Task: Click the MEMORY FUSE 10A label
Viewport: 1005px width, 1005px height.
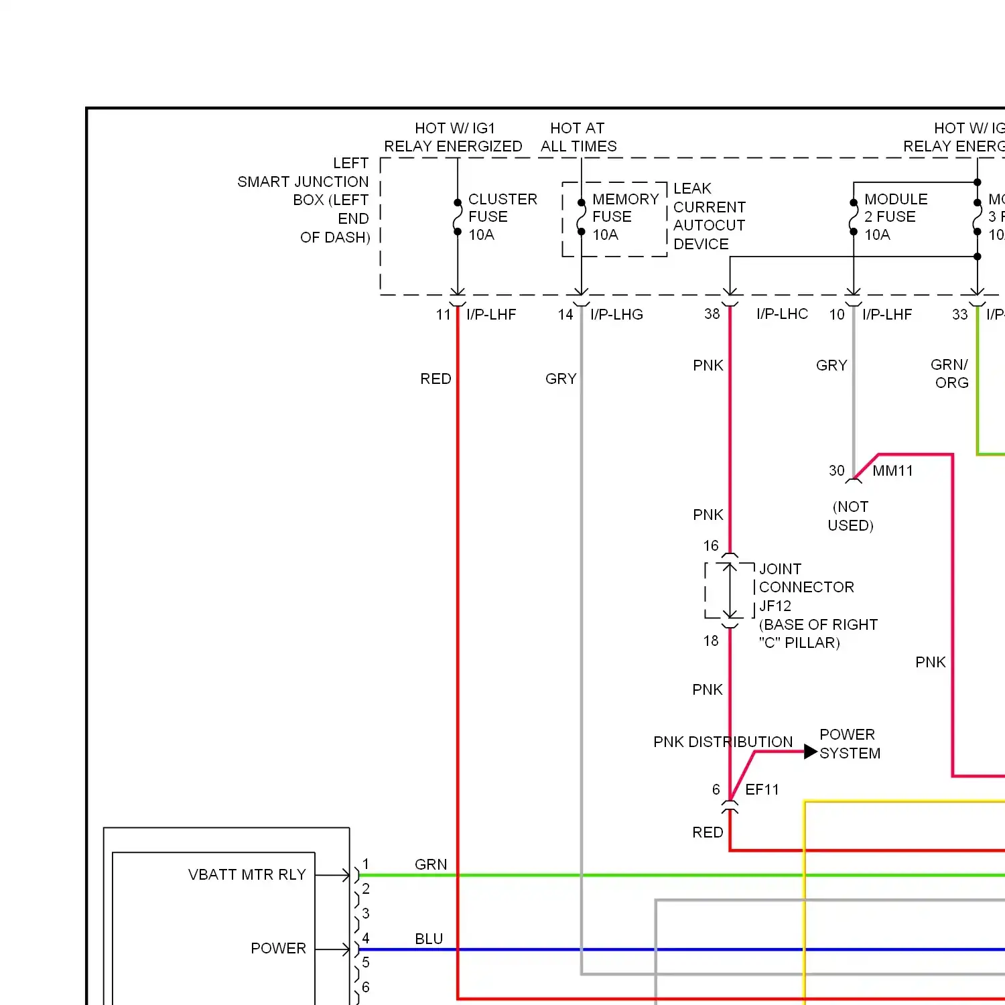Action: click(x=626, y=217)
